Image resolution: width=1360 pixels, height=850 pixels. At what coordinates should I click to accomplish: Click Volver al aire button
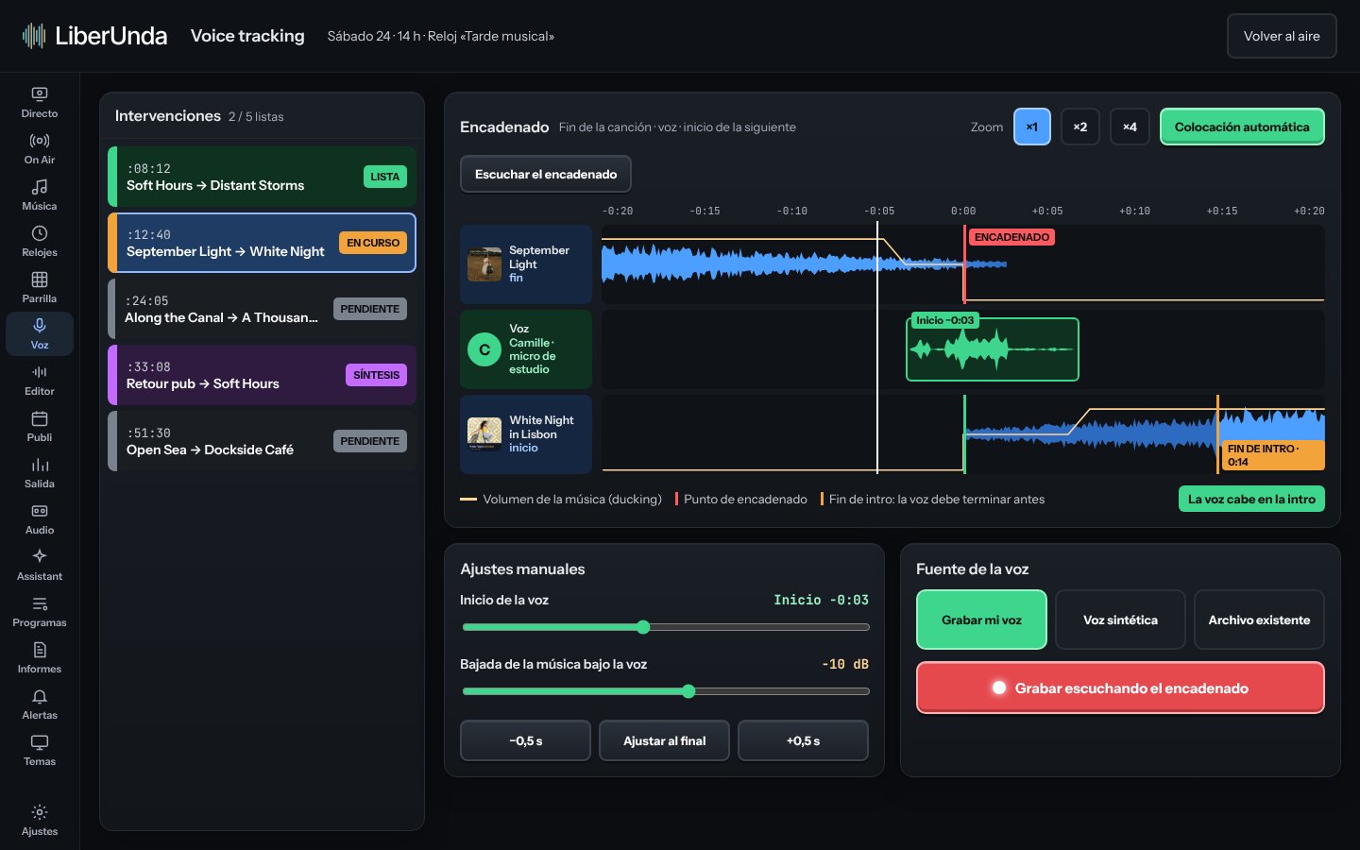pyautogui.click(x=1282, y=36)
